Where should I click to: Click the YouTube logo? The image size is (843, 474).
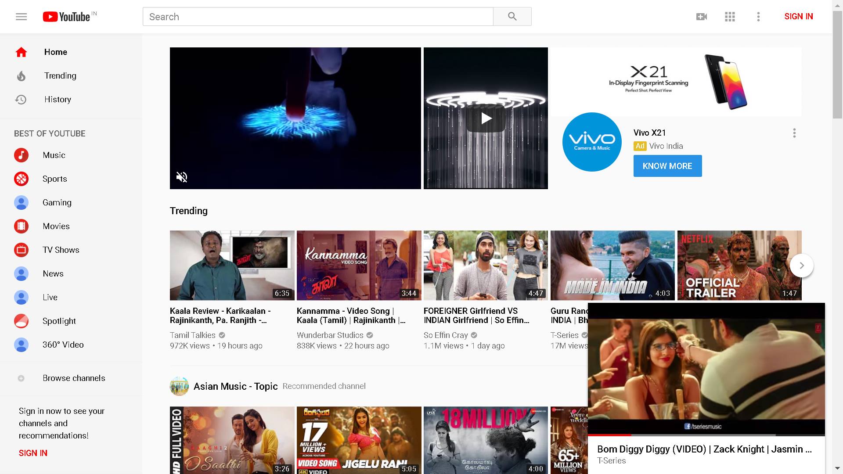(67, 17)
